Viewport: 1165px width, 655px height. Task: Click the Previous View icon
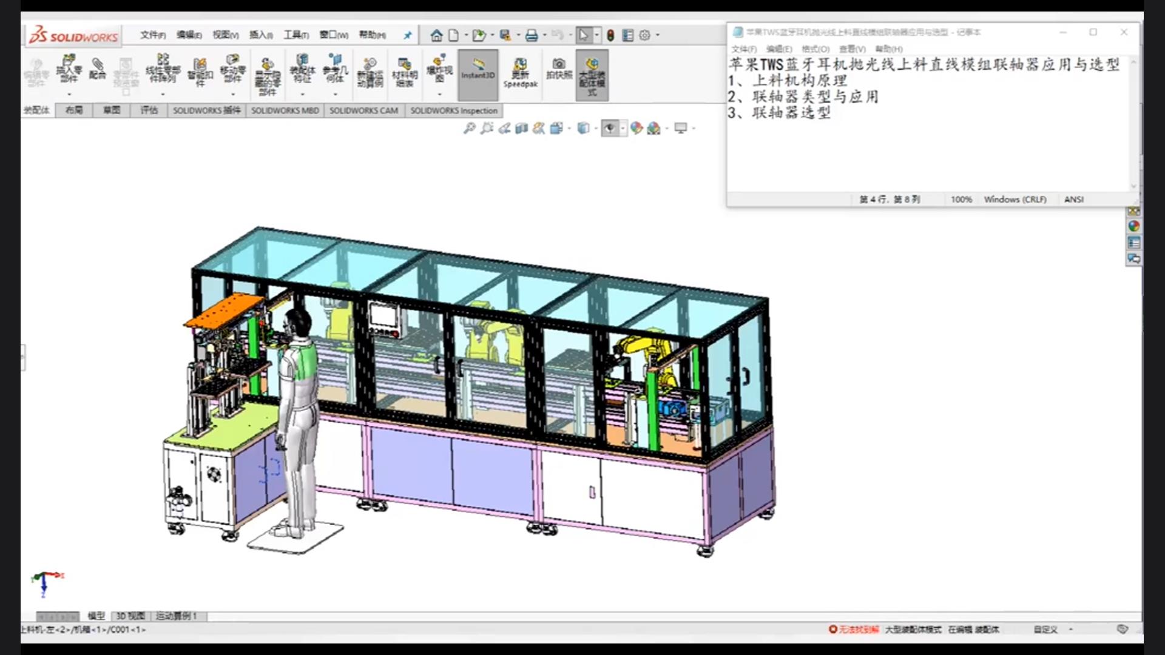[x=504, y=128]
